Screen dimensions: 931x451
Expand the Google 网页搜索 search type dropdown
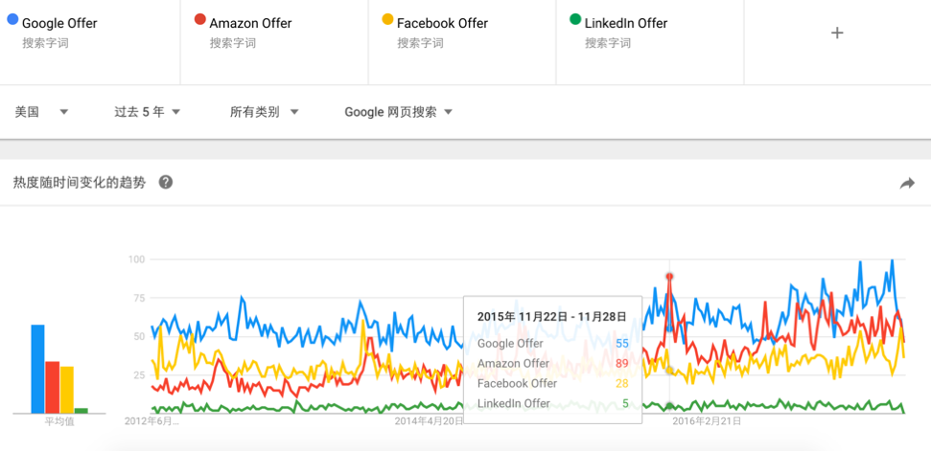point(398,112)
